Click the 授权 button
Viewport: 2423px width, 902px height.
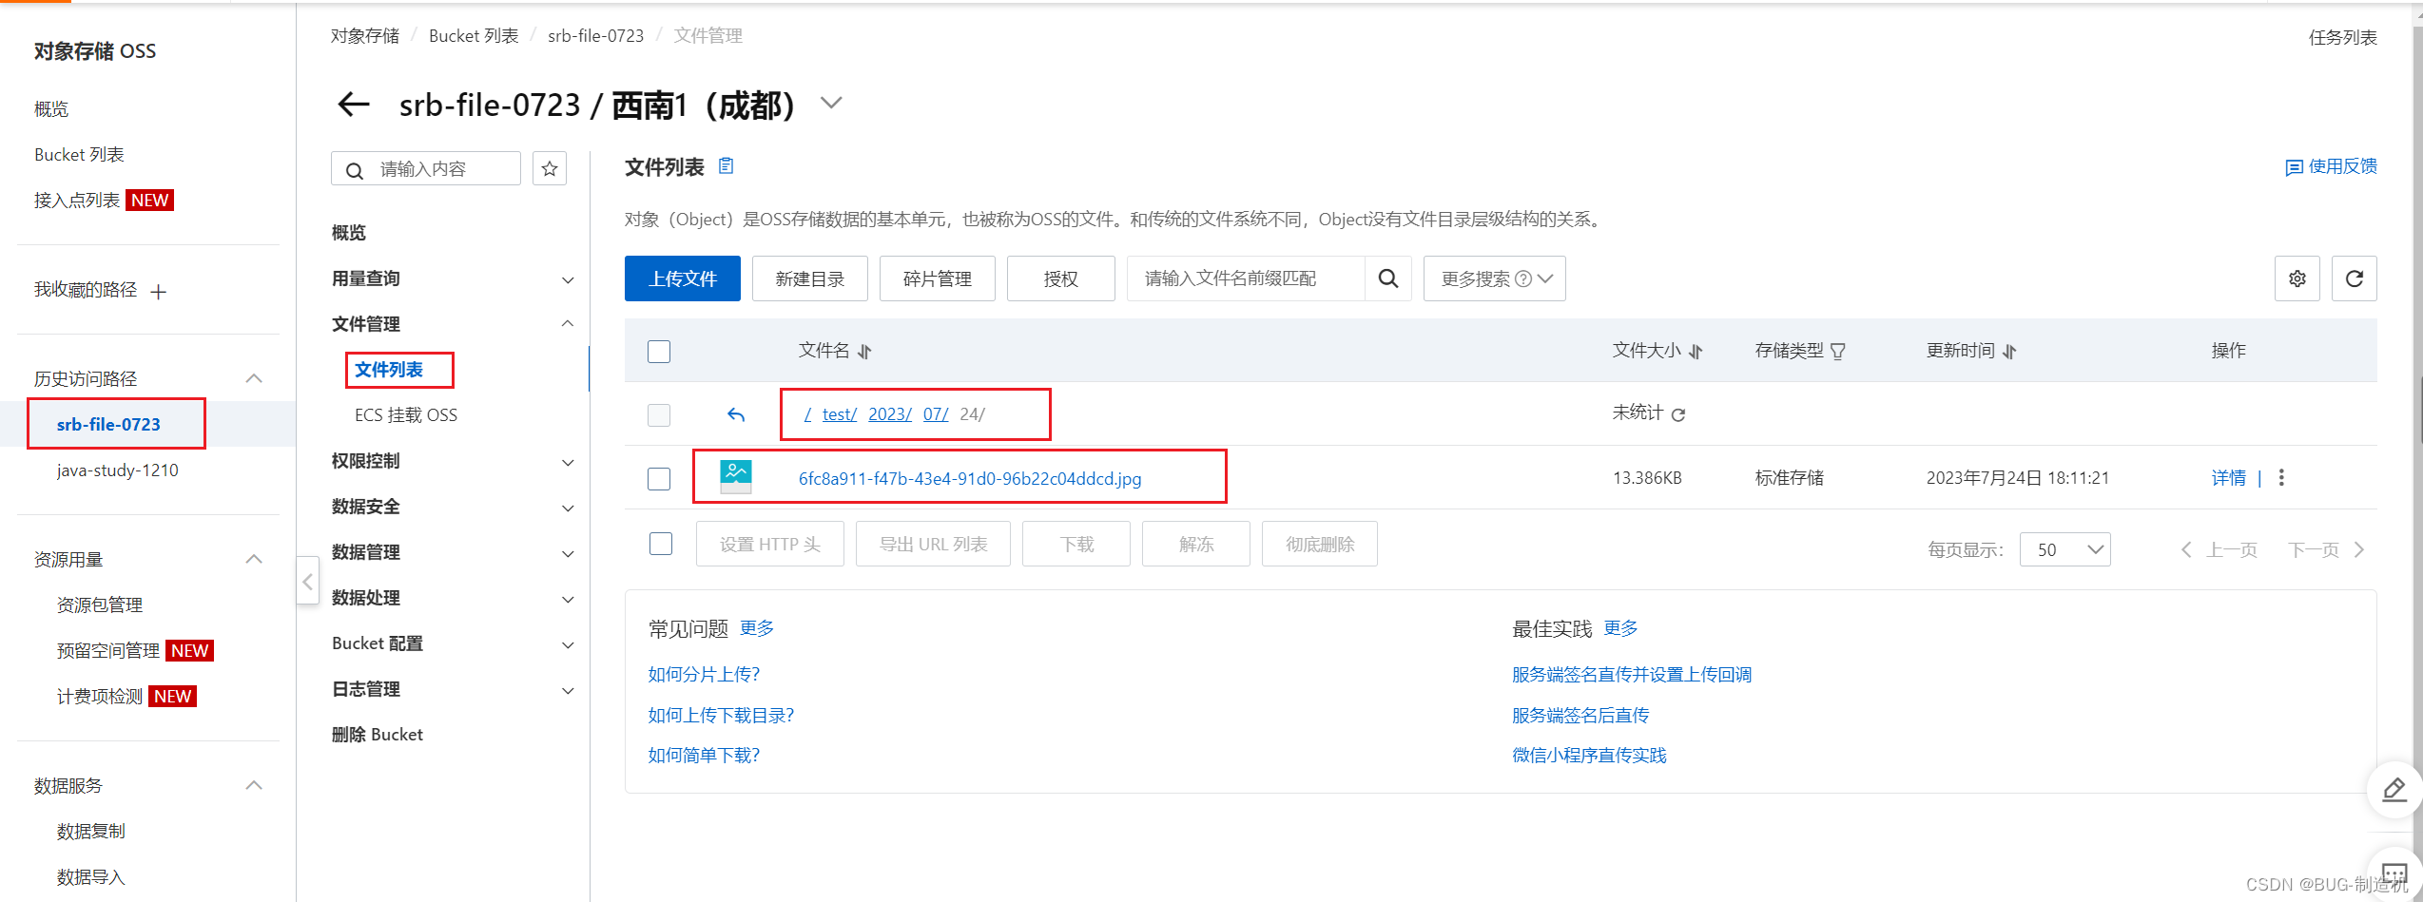point(1061,278)
